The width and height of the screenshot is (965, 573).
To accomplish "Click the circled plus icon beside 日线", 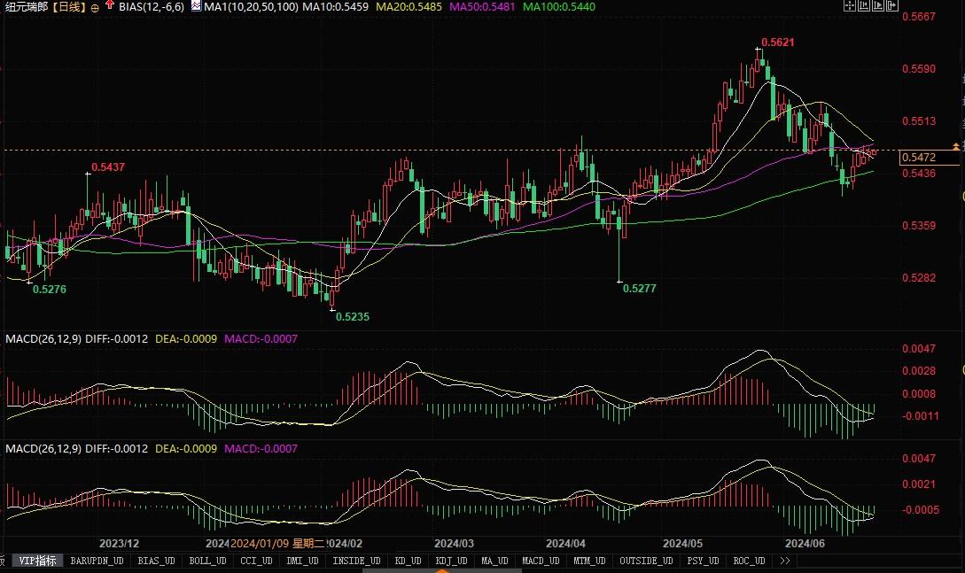I will click(95, 8).
